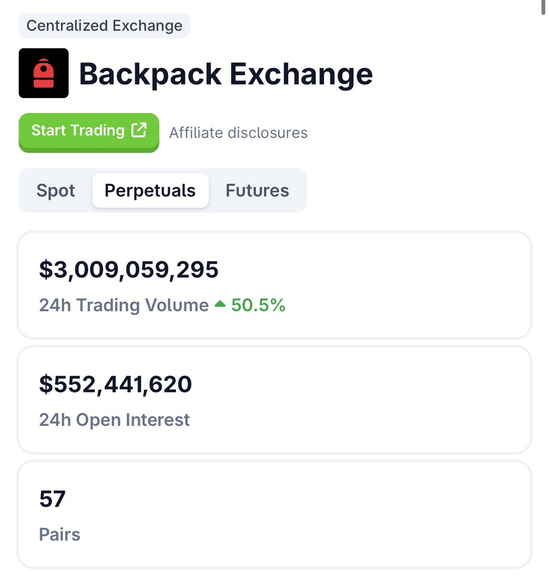Click the 57 pairs count
This screenshot has width=549, height=580.
pos(52,499)
